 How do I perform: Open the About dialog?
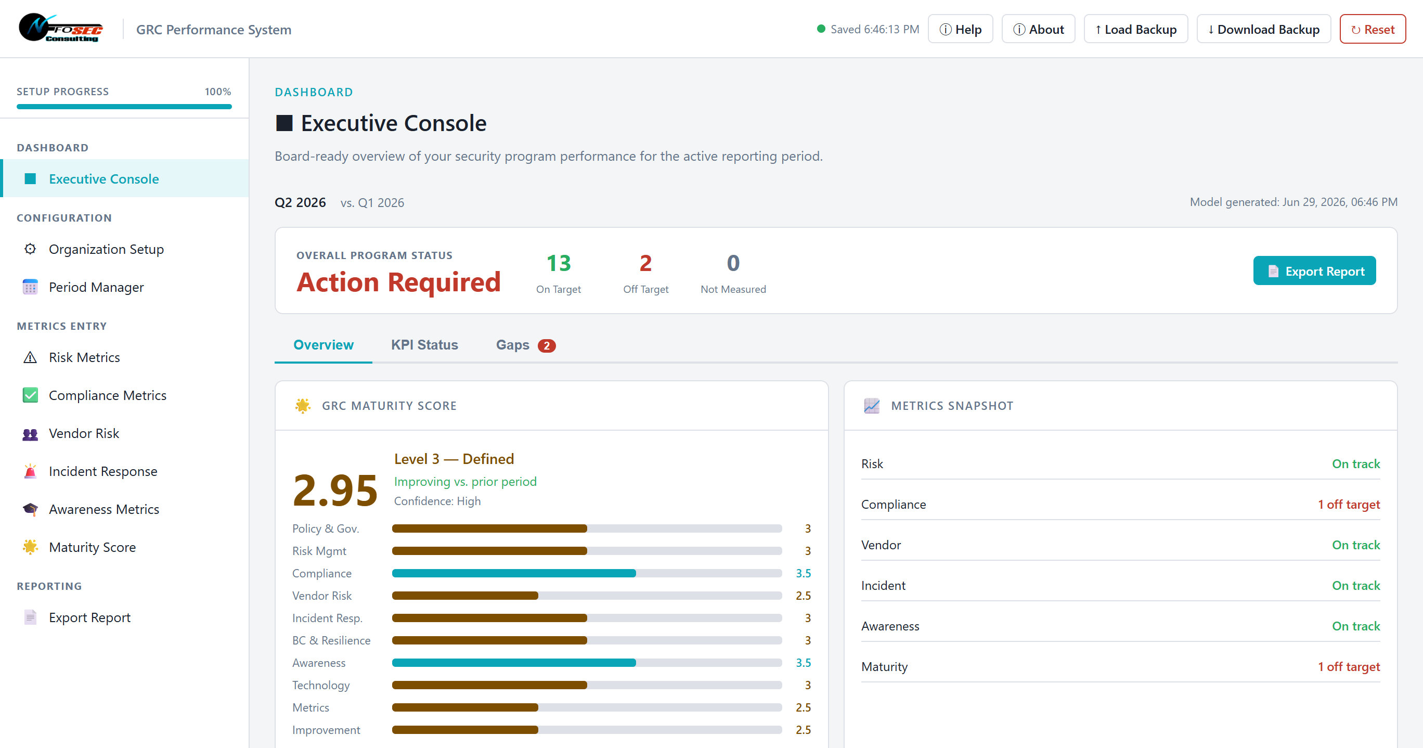(x=1038, y=29)
